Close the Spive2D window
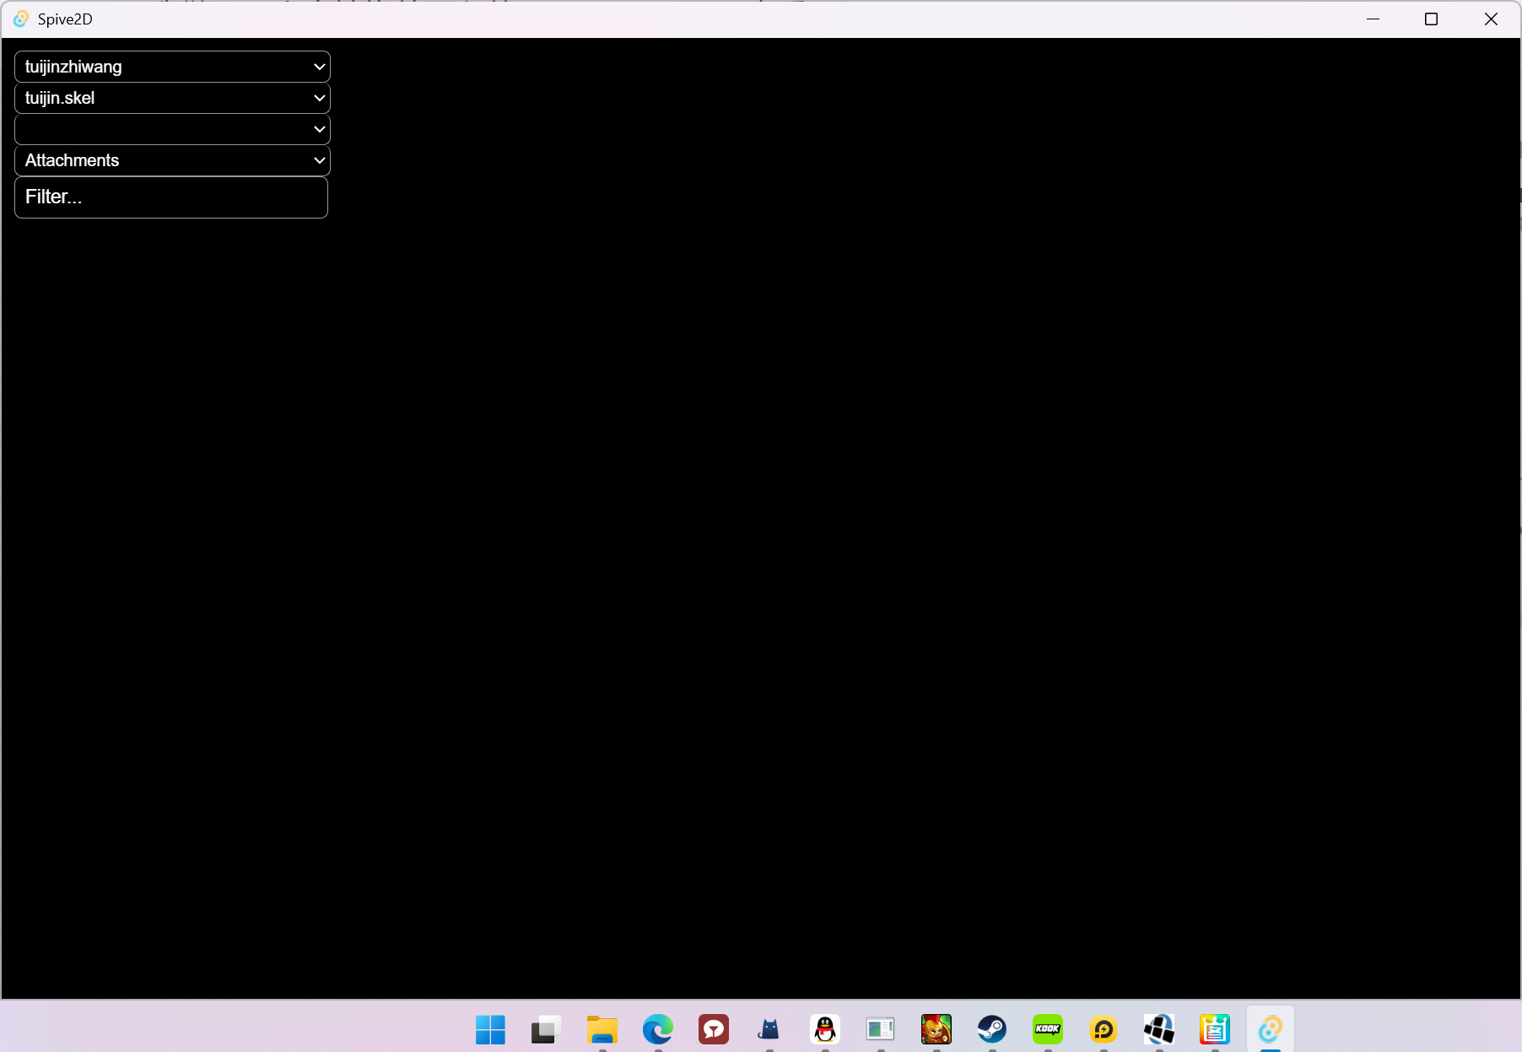 tap(1491, 19)
